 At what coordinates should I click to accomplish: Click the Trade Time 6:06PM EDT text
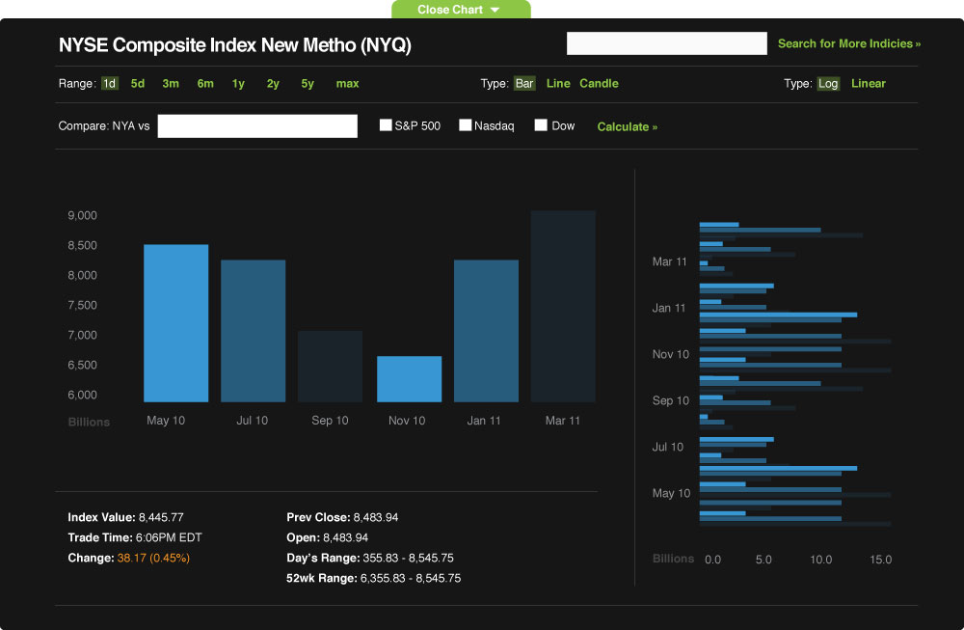click(x=135, y=537)
